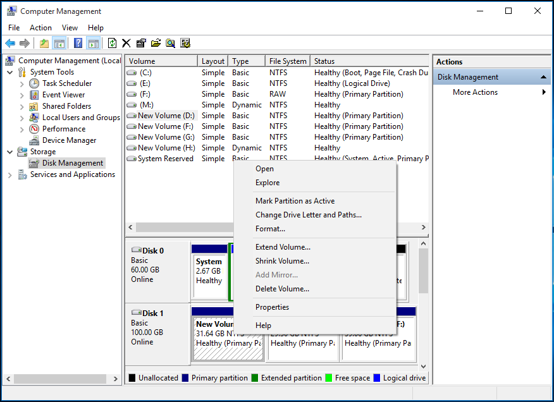The width and height of the screenshot is (554, 402).
Task: Click the Local Users and Groups icon
Action: tap(34, 118)
